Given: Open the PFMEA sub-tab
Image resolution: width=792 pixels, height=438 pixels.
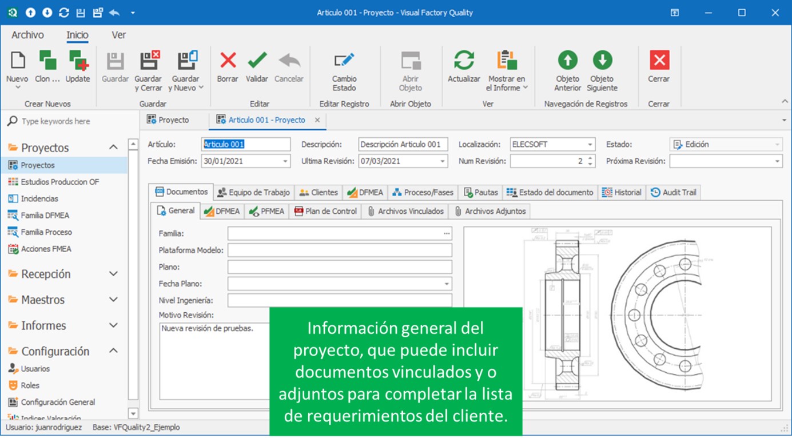Looking at the screenshot, I should pos(267,211).
